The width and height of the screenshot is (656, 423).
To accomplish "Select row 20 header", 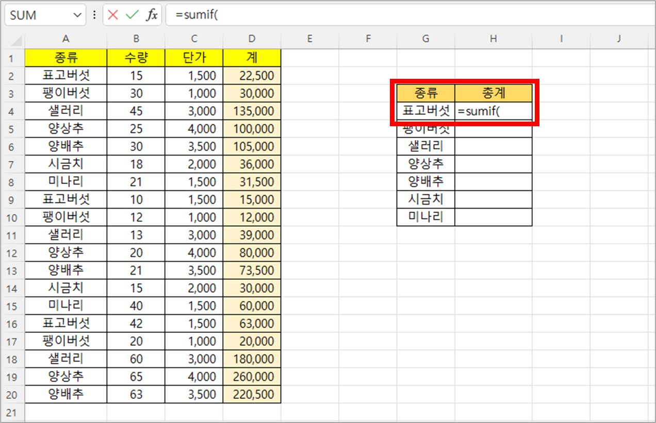I will tap(13, 395).
